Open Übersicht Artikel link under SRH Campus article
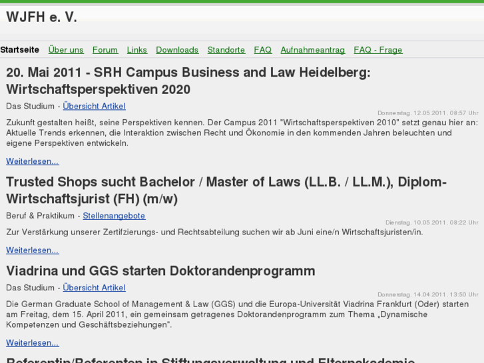The image size is (484, 363). click(94, 106)
